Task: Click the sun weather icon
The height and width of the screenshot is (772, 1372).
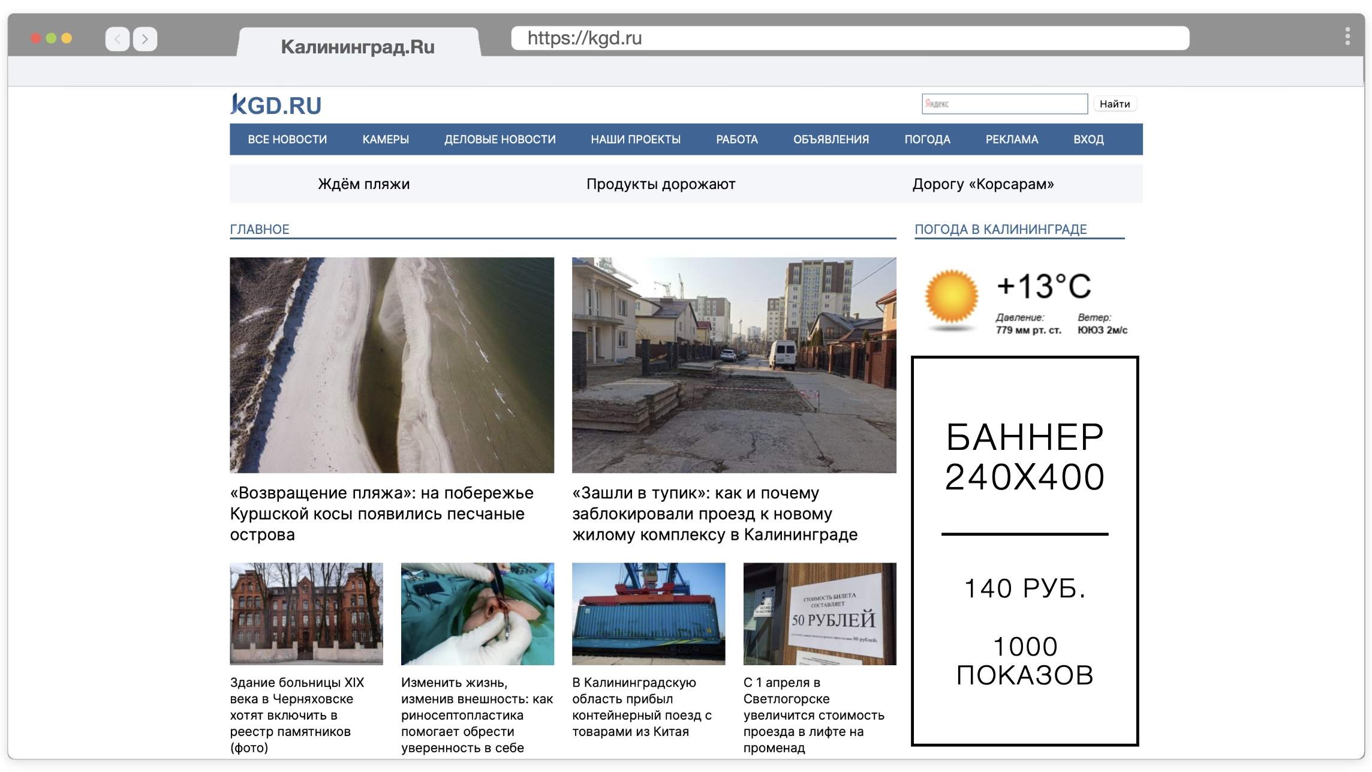Action: (x=951, y=299)
